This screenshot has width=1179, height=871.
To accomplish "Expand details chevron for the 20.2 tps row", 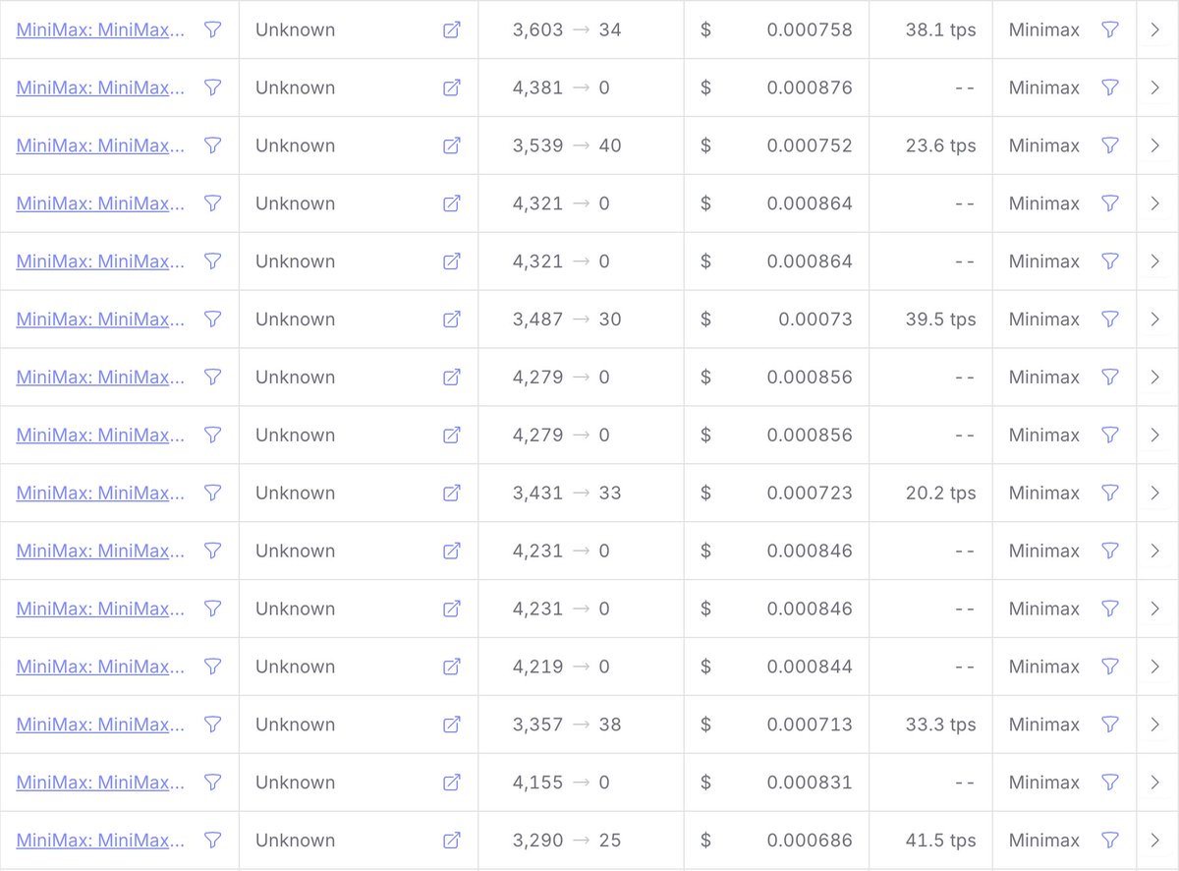I will [x=1155, y=493].
